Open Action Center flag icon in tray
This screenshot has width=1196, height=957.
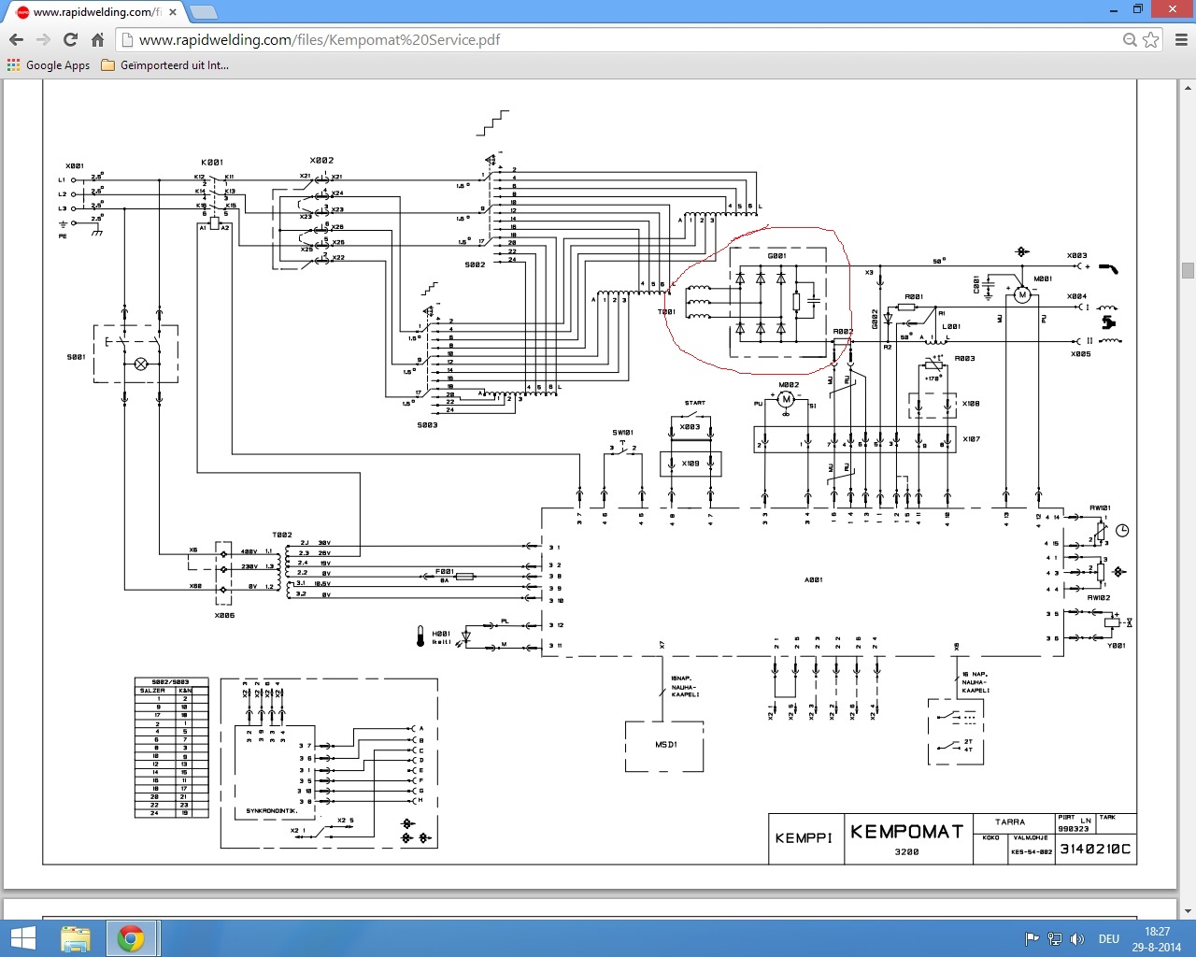click(1032, 939)
